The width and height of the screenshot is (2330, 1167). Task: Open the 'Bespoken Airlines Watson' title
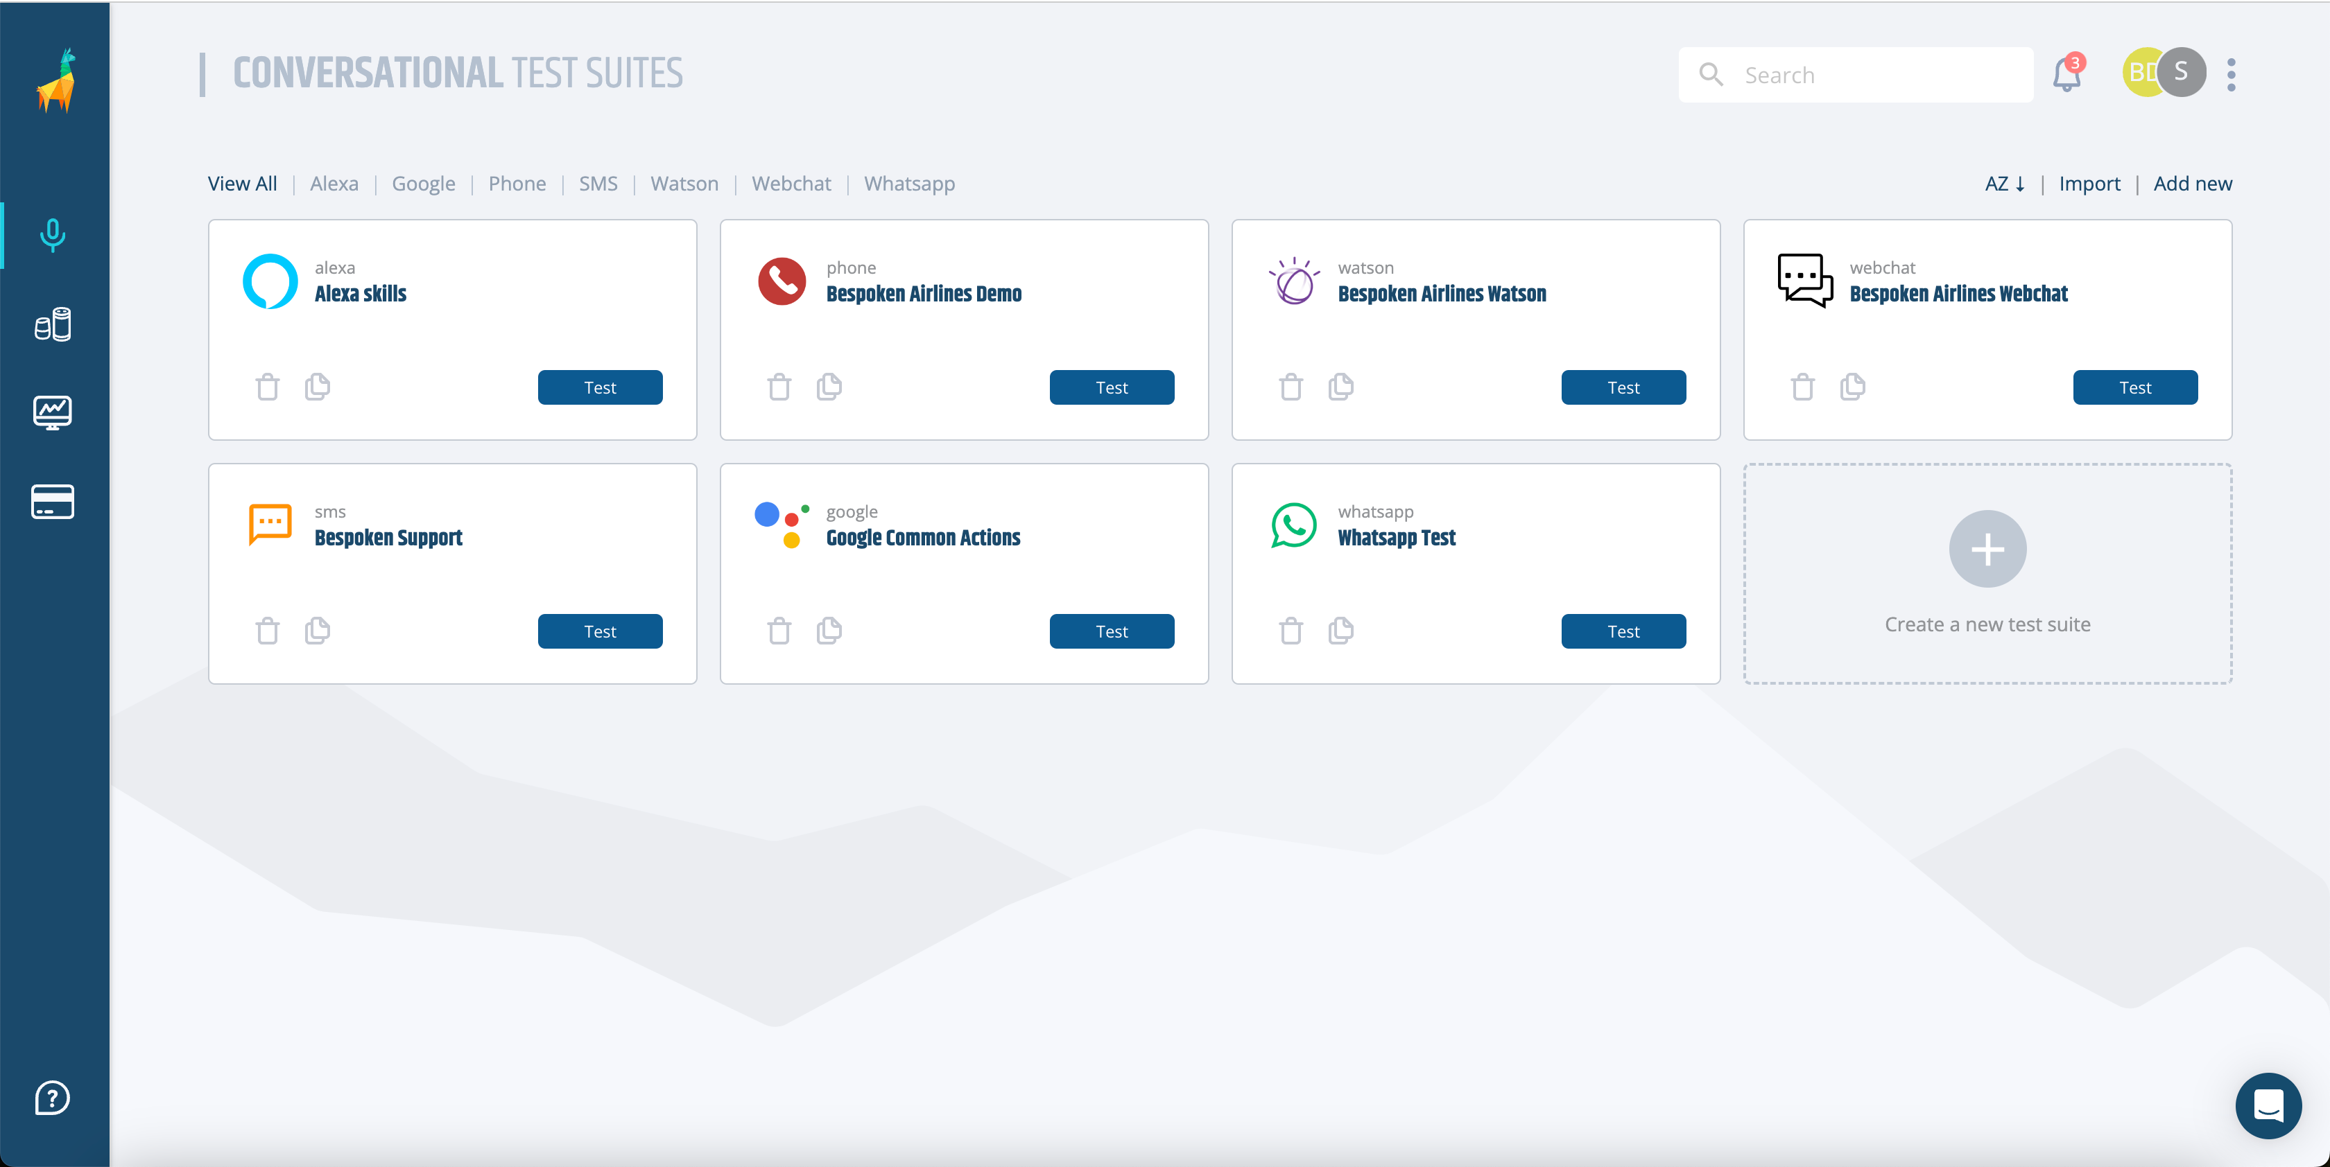(x=1442, y=294)
